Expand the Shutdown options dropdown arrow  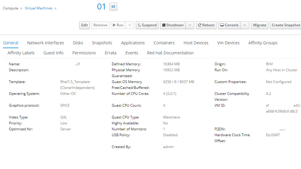click(190, 25)
